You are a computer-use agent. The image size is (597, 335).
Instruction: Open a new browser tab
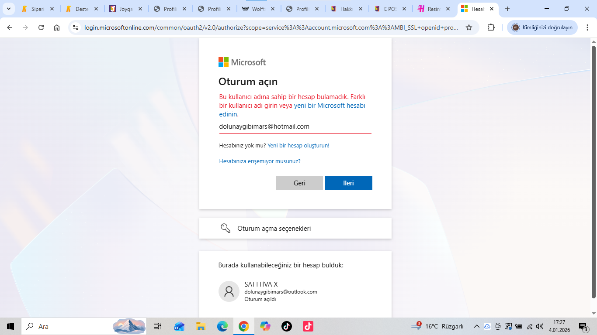507,9
